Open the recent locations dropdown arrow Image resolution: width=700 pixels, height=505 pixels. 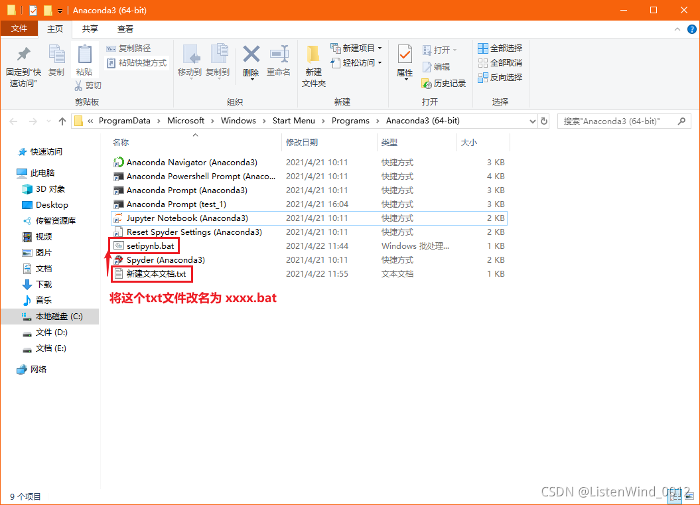point(48,121)
